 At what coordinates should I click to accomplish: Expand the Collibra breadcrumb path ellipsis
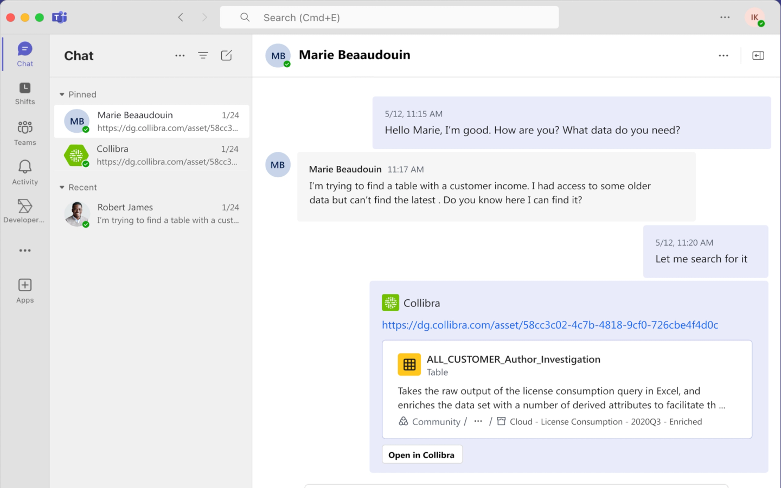click(x=478, y=421)
